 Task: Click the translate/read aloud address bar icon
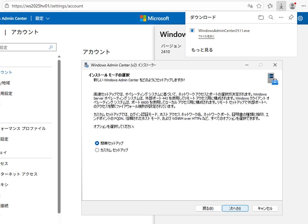(250, 6)
